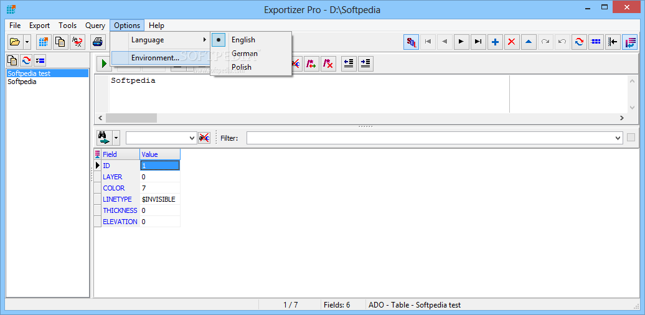
Task: Select the "Softpedia" table in the left list
Action: click(47, 82)
